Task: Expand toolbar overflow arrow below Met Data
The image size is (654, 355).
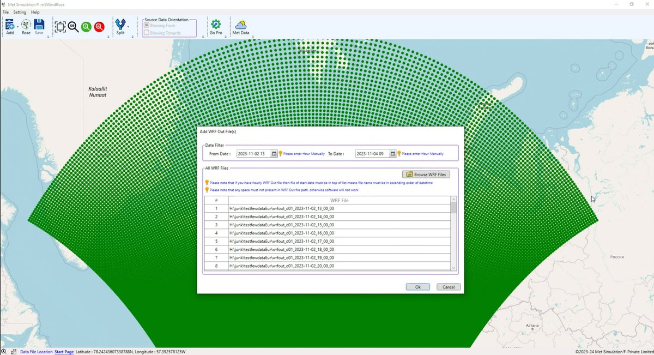Action: 252,37
